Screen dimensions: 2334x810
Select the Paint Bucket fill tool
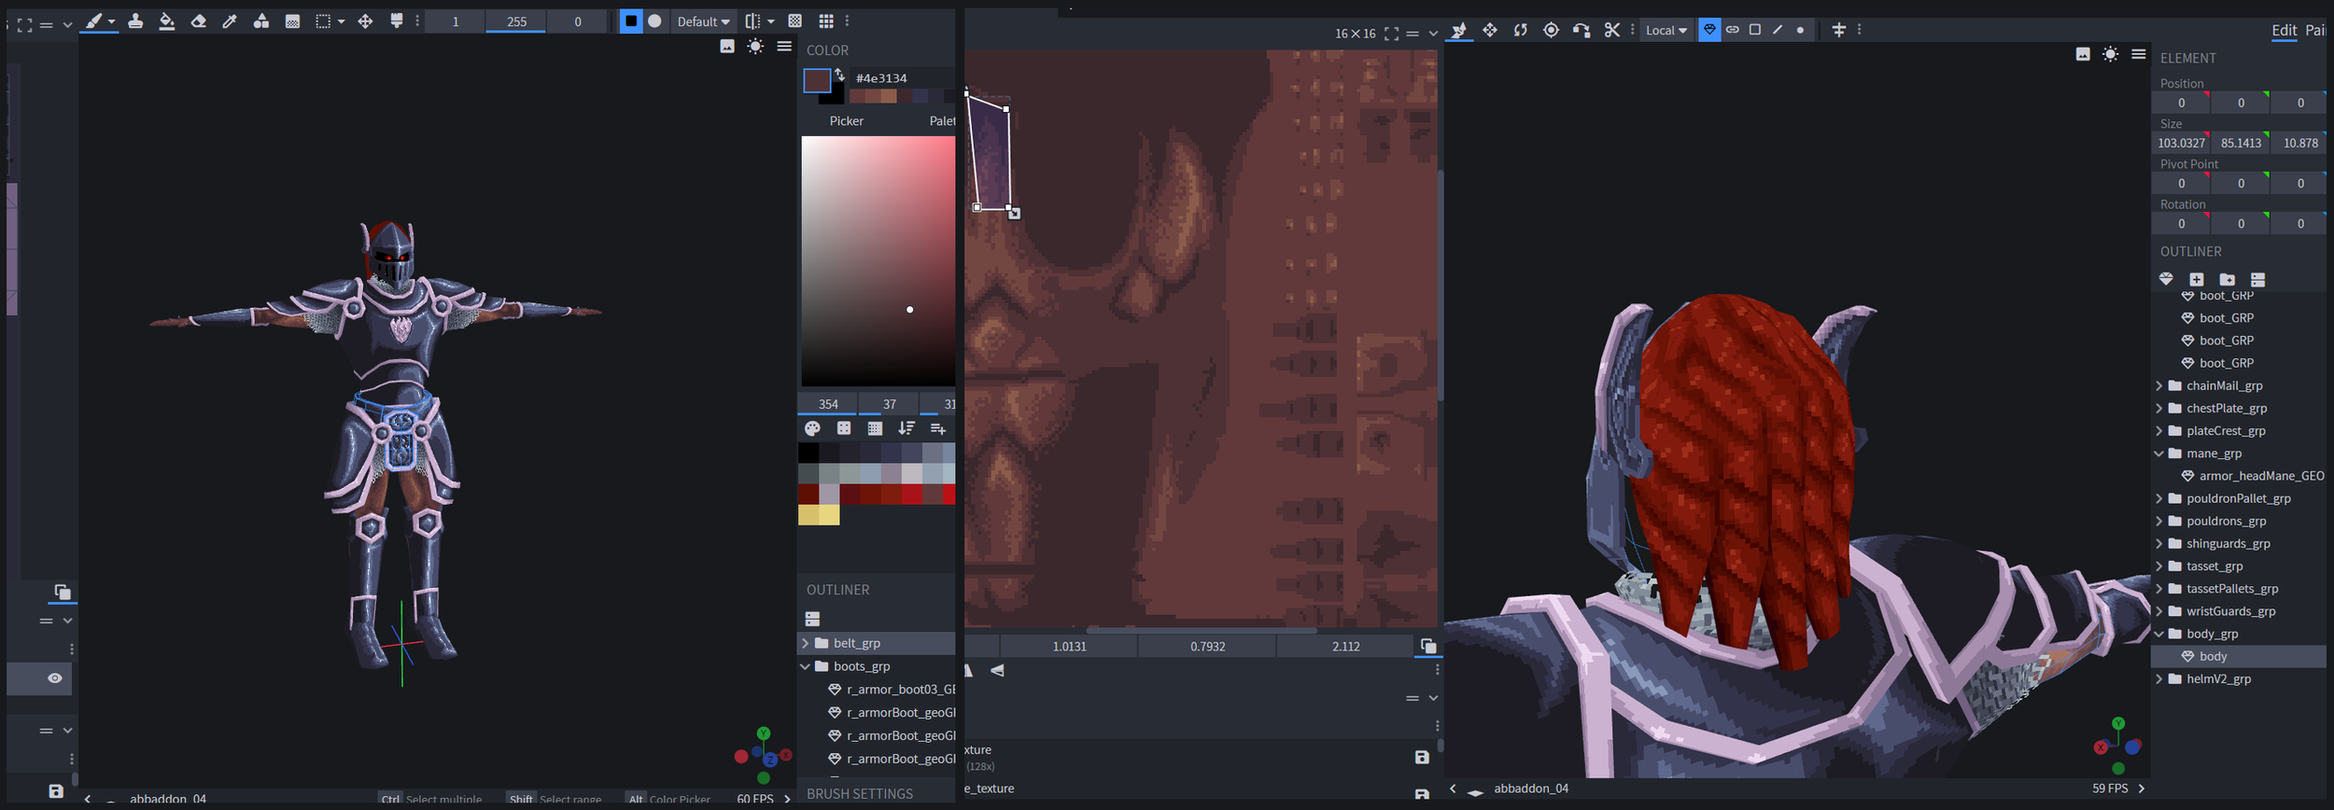pyautogui.click(x=166, y=21)
